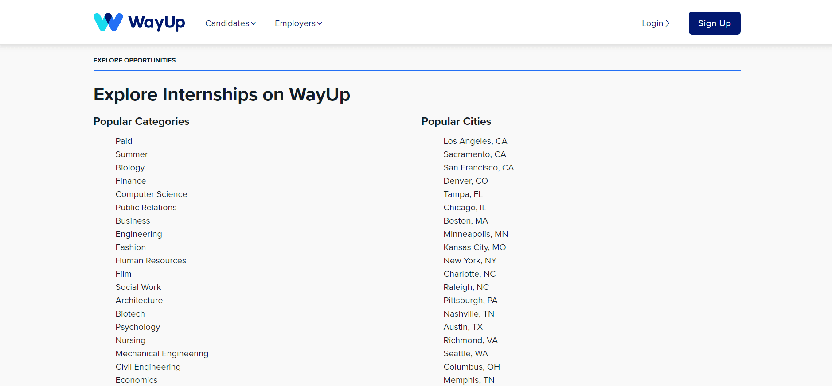Click the Login link
This screenshot has height=386, width=832.
click(655, 23)
